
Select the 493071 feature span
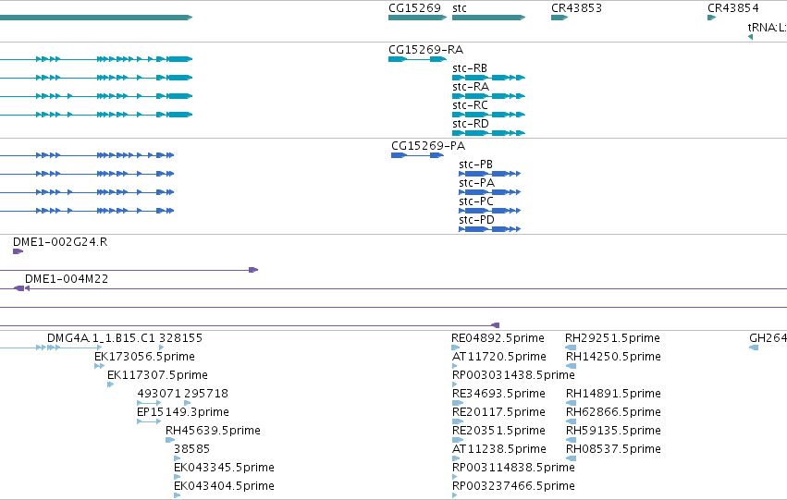pos(149,403)
